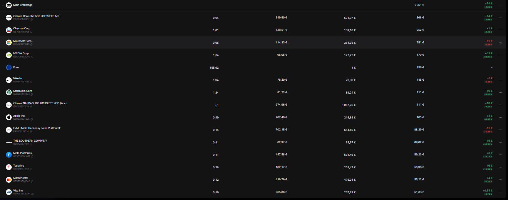508x200 pixels.
Task: Copy the Apple Inc ISIN code
Action: 32,119
